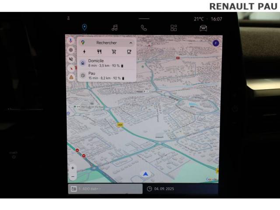The image size is (280, 210).
Task: Search for EV charging stations
Action: tap(84, 52)
